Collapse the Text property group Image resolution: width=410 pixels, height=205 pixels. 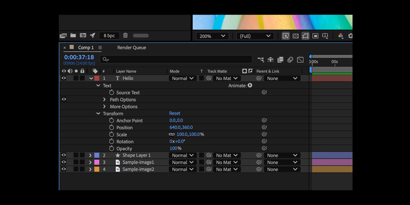(x=98, y=85)
